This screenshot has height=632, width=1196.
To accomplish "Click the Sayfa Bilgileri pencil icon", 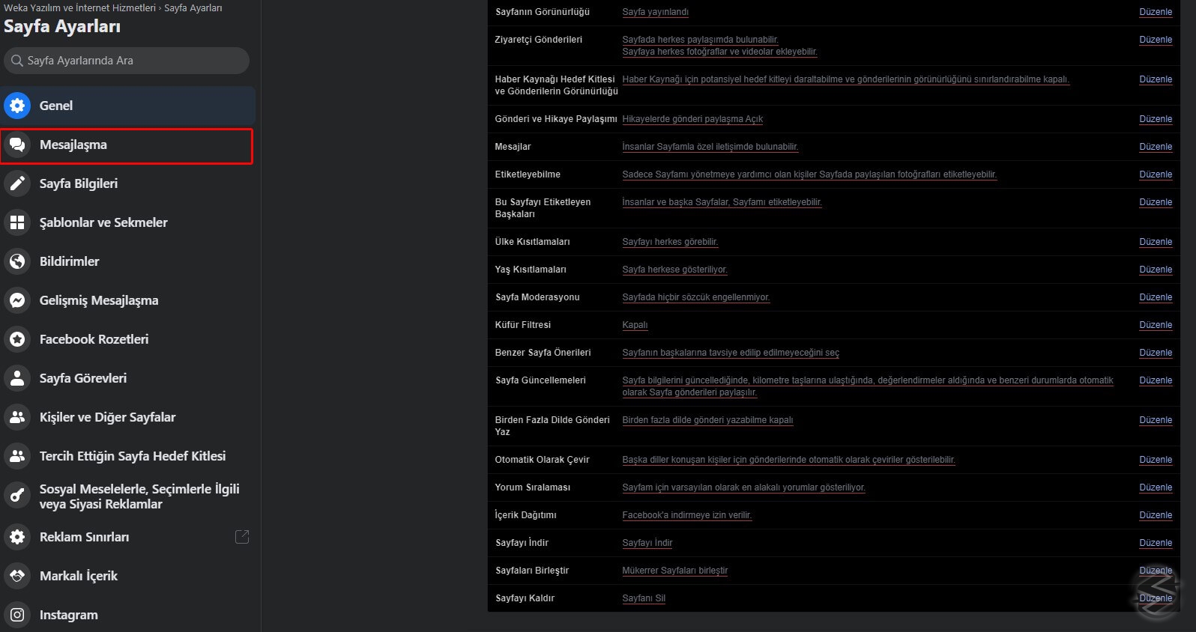I will click(17, 183).
